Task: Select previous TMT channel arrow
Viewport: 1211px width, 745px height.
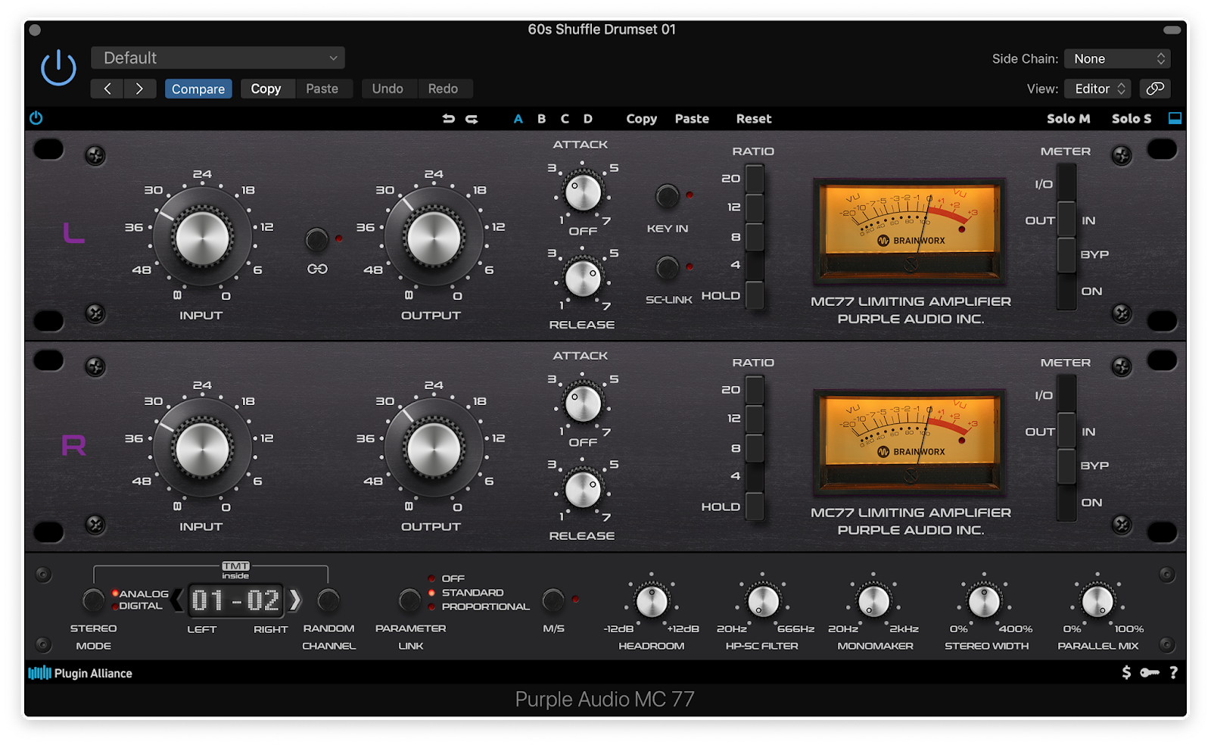Action: point(177,600)
